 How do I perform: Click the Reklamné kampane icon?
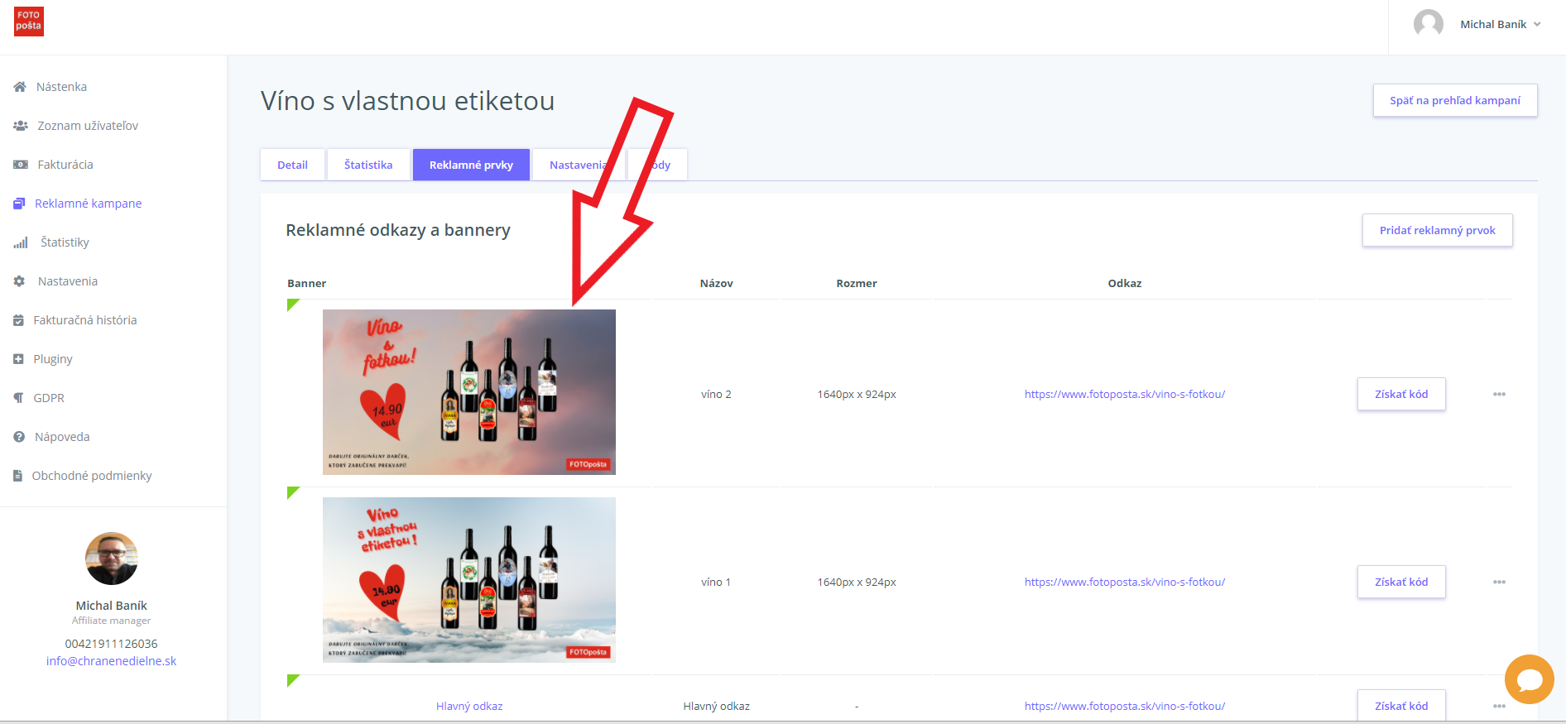pyautogui.click(x=19, y=204)
